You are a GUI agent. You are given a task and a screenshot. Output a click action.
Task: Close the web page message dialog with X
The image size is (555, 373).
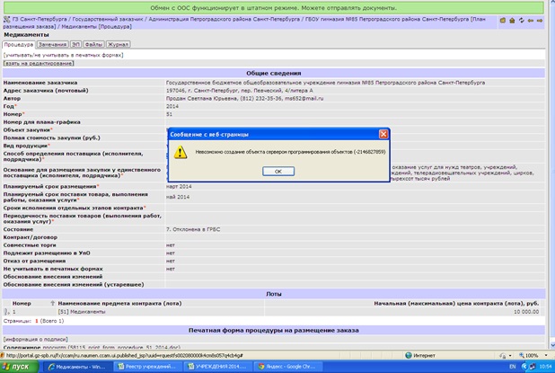(383, 134)
